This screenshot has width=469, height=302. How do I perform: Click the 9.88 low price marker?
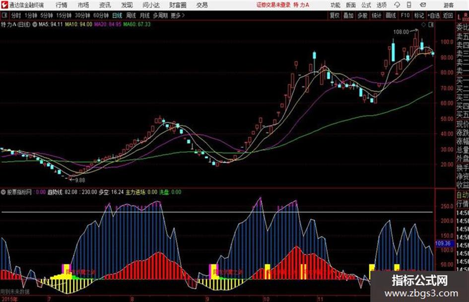[80, 181]
